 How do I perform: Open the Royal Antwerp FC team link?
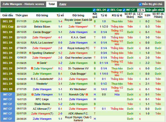click(78, 48)
